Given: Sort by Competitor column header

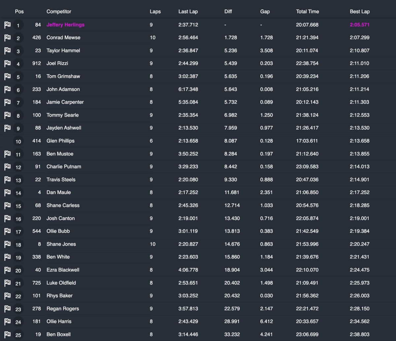Looking at the screenshot, I should point(59,12).
